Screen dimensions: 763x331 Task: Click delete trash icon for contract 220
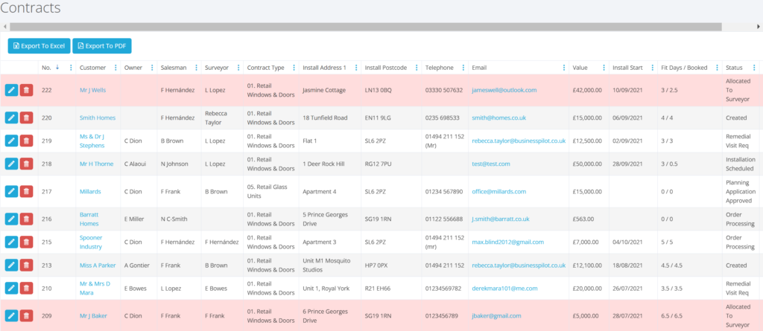[26, 118]
